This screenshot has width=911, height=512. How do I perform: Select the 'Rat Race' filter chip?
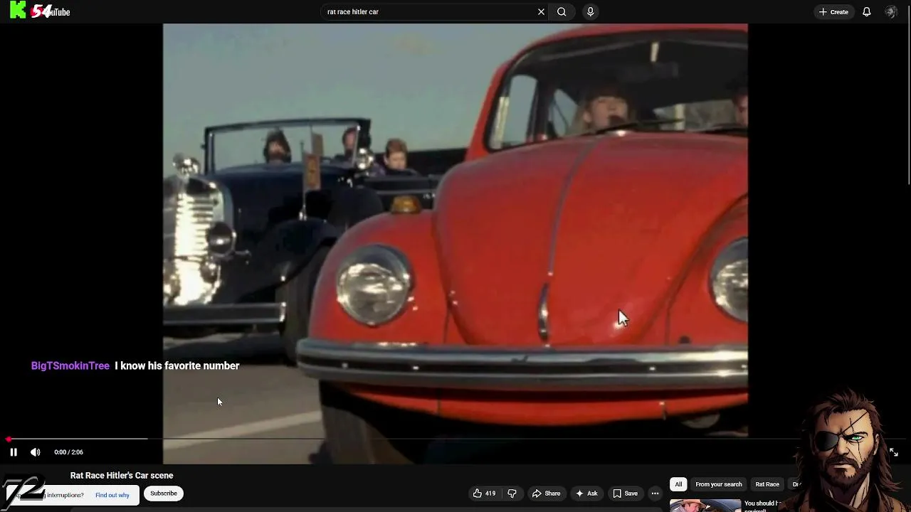coord(767,484)
